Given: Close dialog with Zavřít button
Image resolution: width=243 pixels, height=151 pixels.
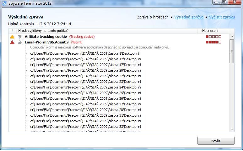Looking at the screenshot, I should [x=216, y=141].
